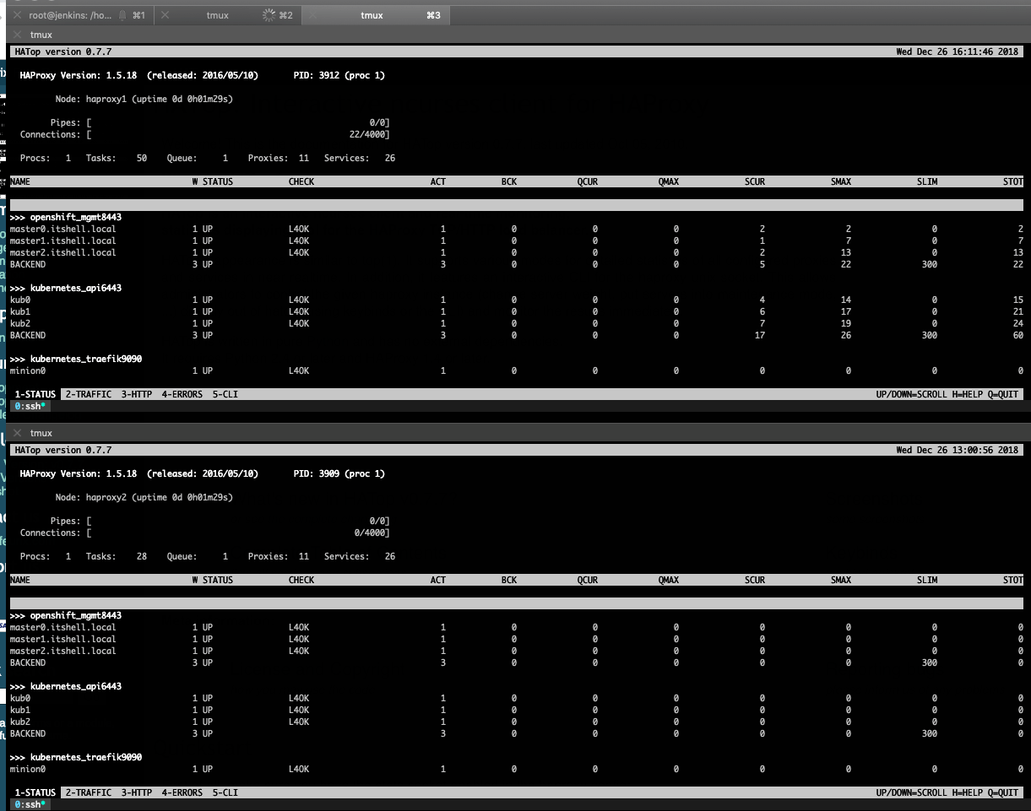Image resolution: width=1031 pixels, height=811 pixels.
Task: Select kub1 row in lower pane
Action: (516, 710)
